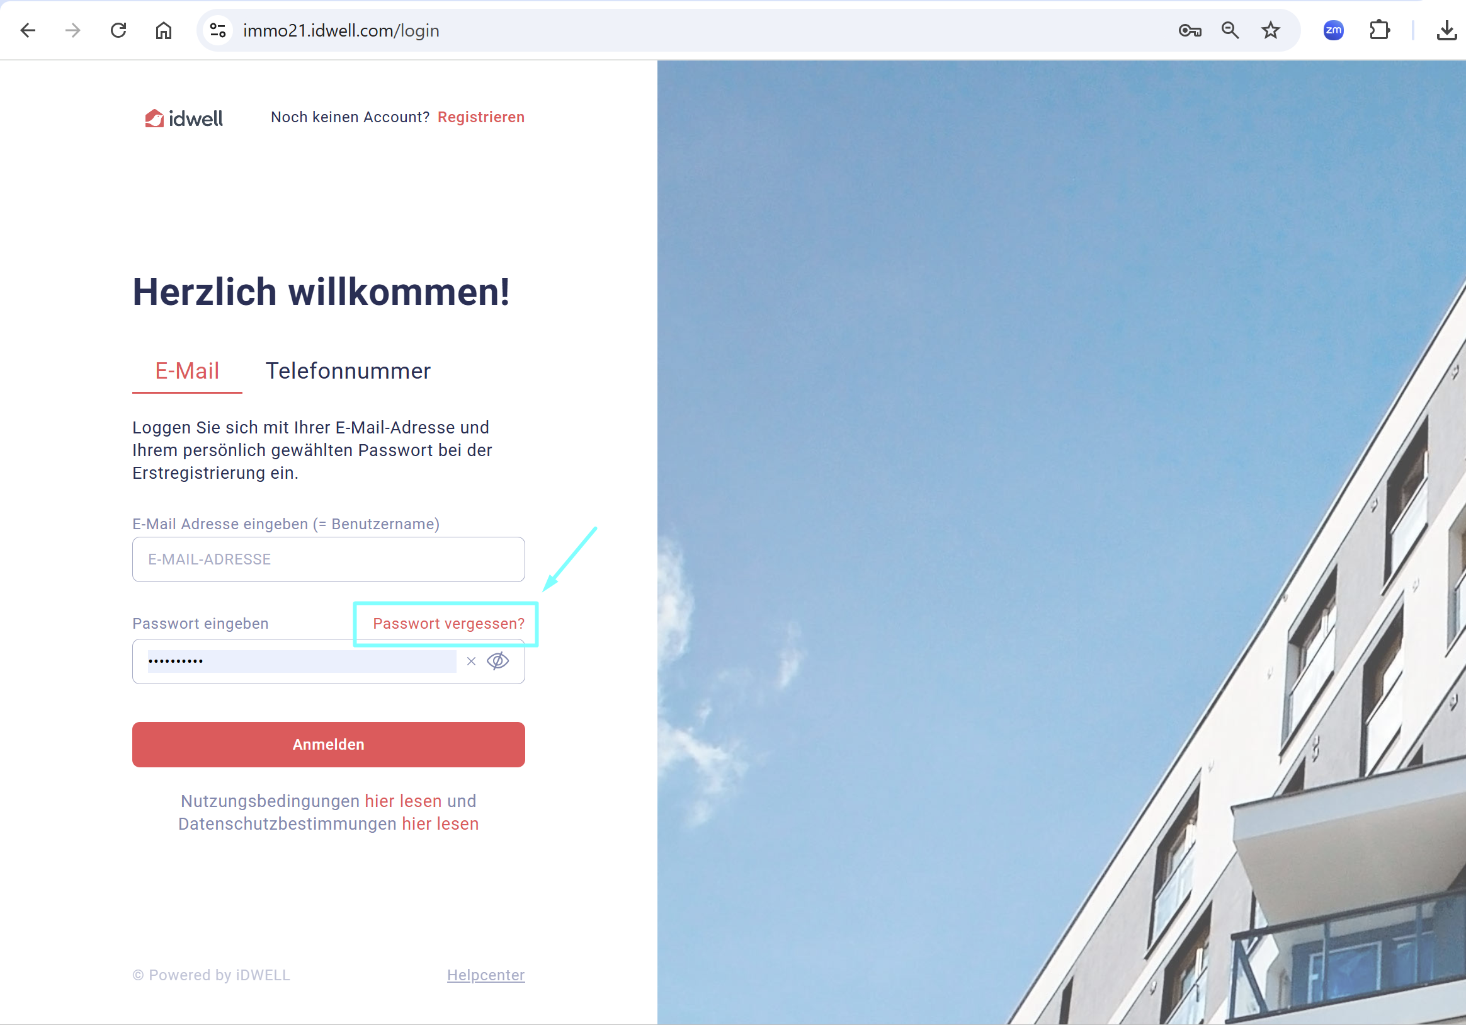Select the E-Mail login tab
The height and width of the screenshot is (1025, 1466).
(187, 371)
